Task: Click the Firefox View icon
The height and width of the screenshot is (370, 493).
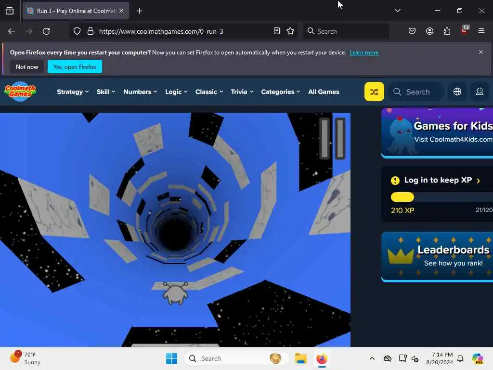Action: 10,11
